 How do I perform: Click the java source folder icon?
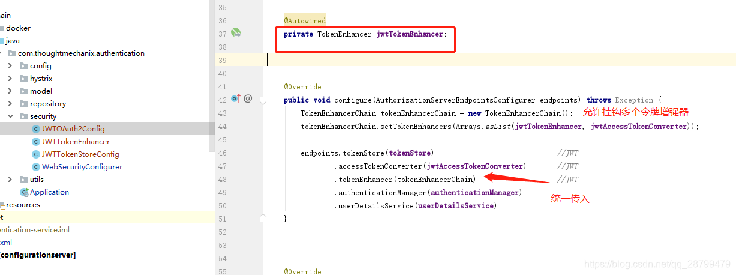click(2, 41)
